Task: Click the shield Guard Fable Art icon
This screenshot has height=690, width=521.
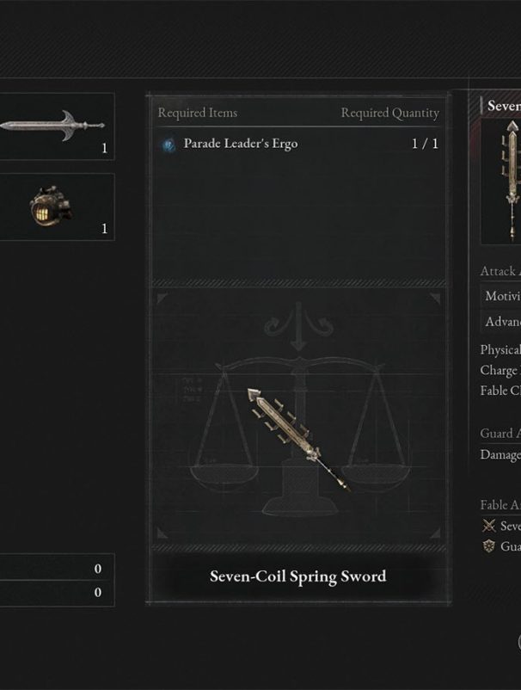Action: (x=489, y=546)
